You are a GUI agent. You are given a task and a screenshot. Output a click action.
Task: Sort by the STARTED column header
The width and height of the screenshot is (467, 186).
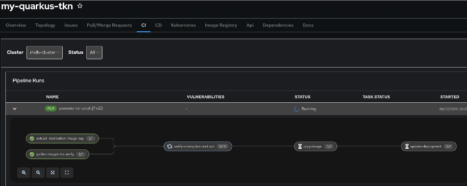(450, 97)
